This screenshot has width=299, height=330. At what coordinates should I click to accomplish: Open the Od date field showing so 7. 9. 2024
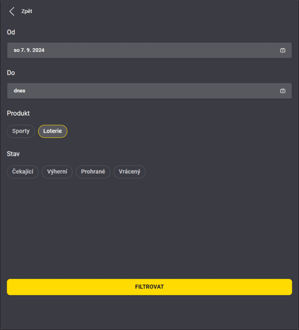point(149,50)
